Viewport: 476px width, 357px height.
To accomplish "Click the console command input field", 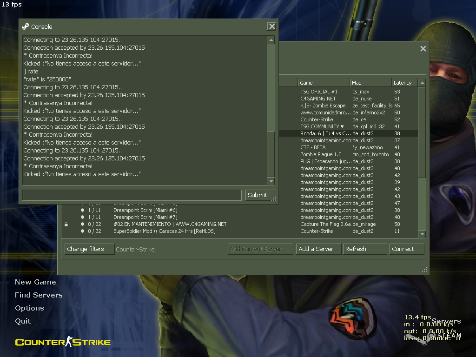I will 132,195.
